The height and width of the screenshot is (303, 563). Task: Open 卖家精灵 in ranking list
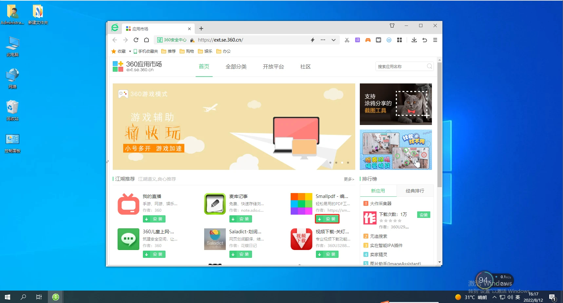tap(379, 255)
